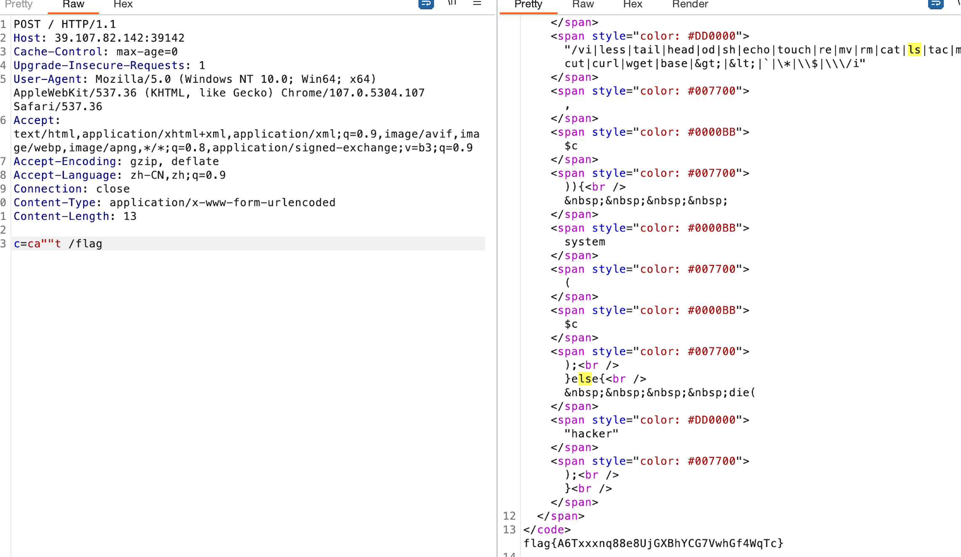961x557 pixels.
Task: Open the response Render tab
Action: tap(690, 4)
